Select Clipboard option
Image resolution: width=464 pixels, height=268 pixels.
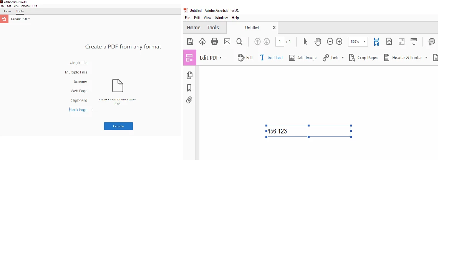[x=79, y=100]
